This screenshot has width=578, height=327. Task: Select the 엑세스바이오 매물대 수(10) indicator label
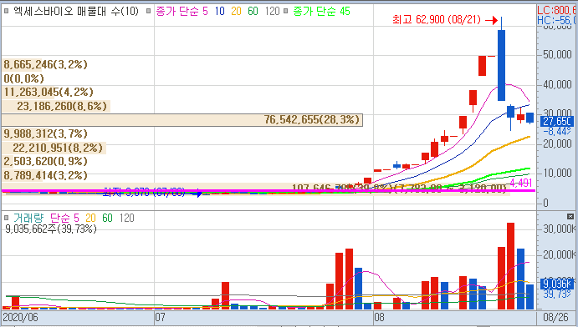[x=76, y=12]
